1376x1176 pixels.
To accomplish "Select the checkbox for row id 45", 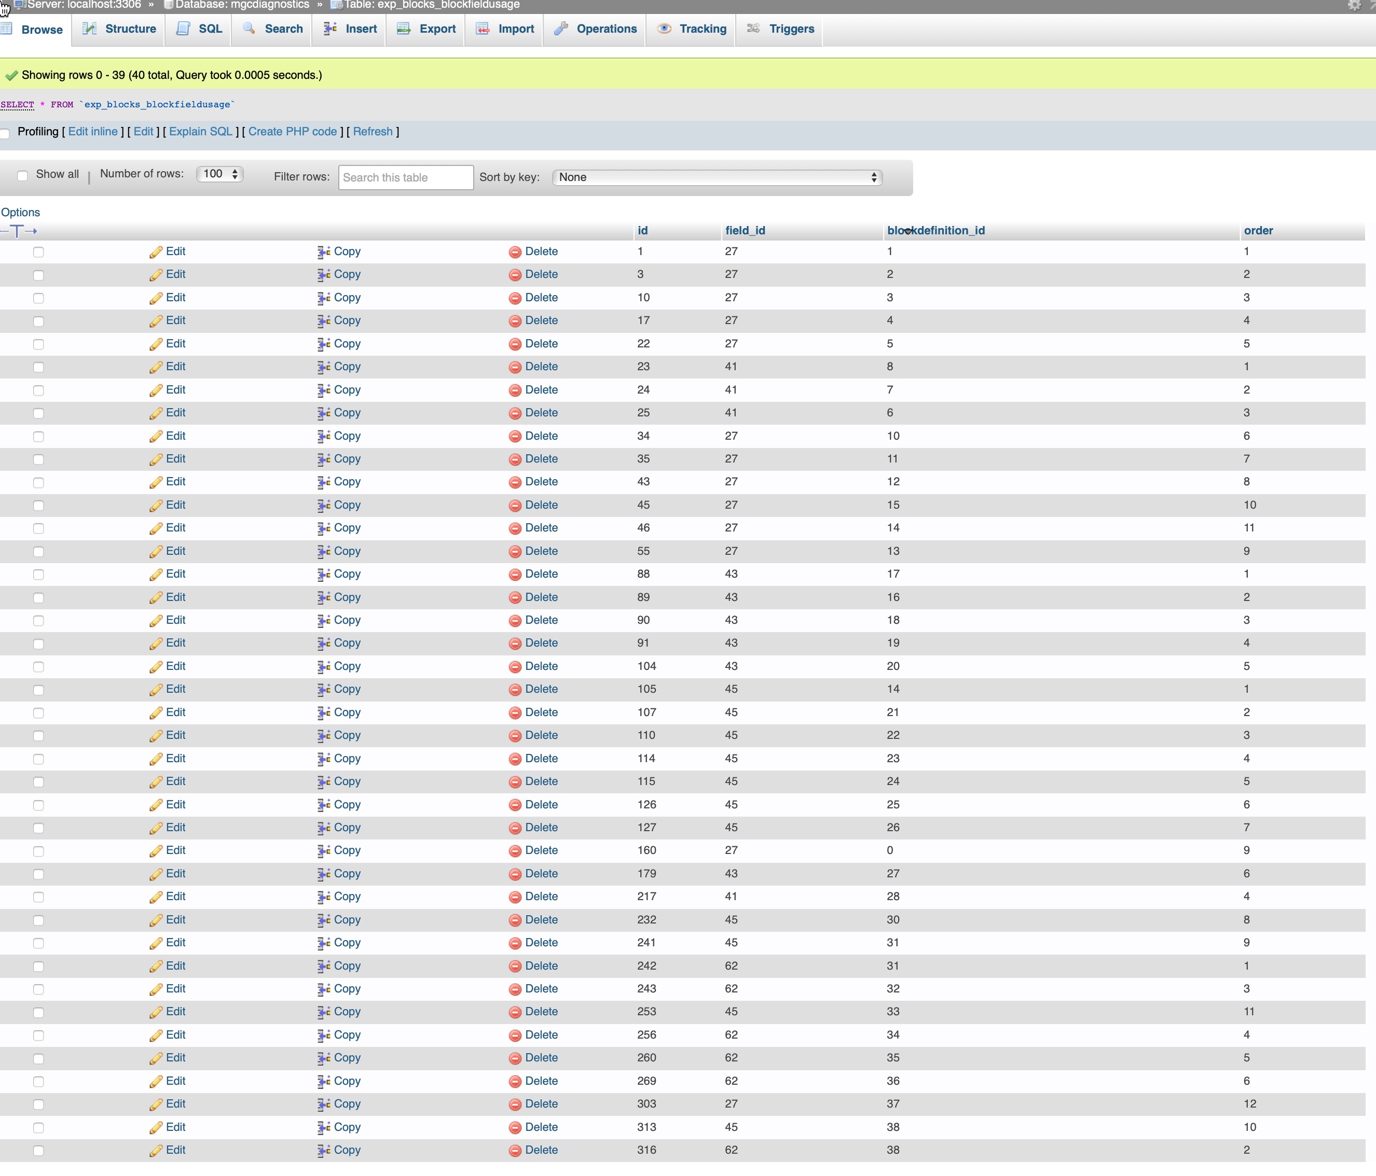I will point(38,506).
